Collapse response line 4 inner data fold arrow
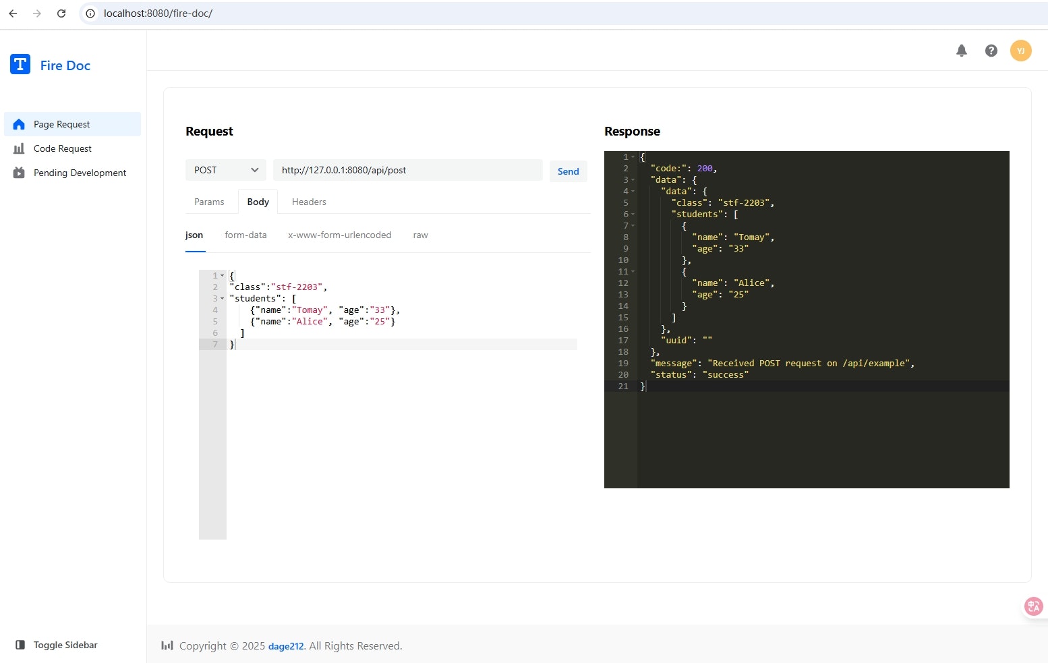The height and width of the screenshot is (663, 1048). coord(633,191)
